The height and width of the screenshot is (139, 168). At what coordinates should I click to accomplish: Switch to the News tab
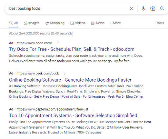[98, 23]
